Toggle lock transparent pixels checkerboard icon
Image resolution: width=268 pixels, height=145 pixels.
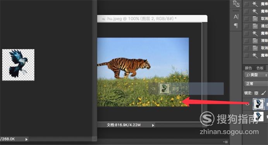pos(256,93)
